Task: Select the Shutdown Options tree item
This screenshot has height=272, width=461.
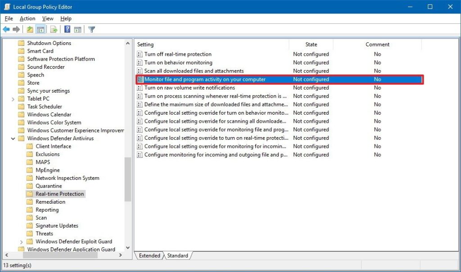Action: click(49, 43)
